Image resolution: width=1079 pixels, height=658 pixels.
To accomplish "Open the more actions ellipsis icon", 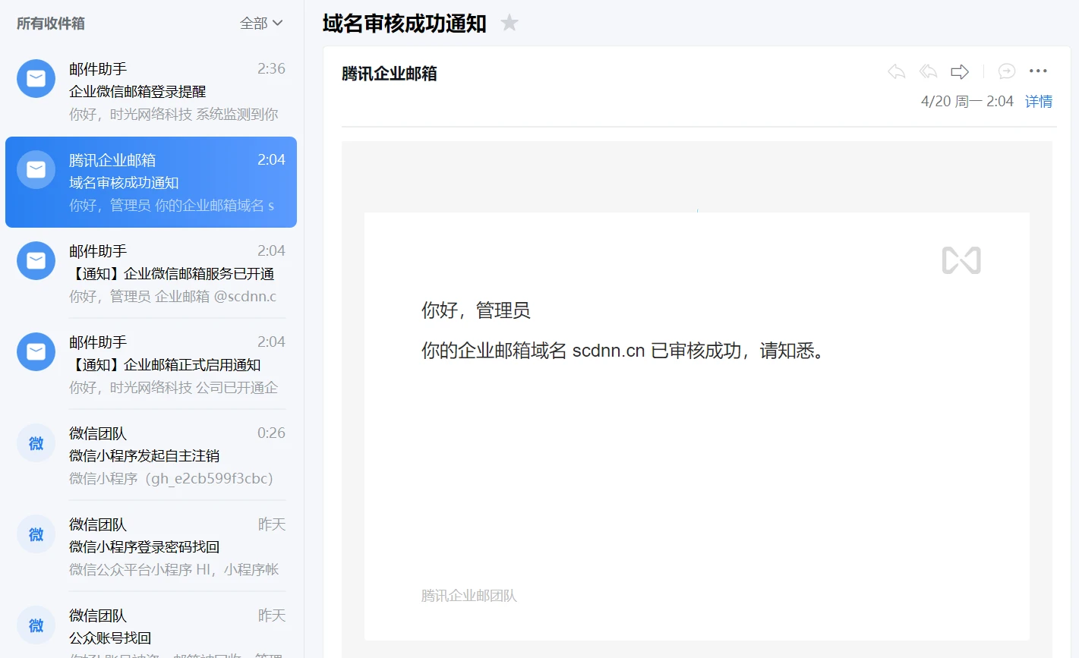I will click(x=1038, y=71).
